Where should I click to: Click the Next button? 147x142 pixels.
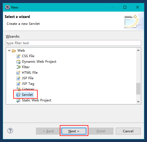coord(74,131)
